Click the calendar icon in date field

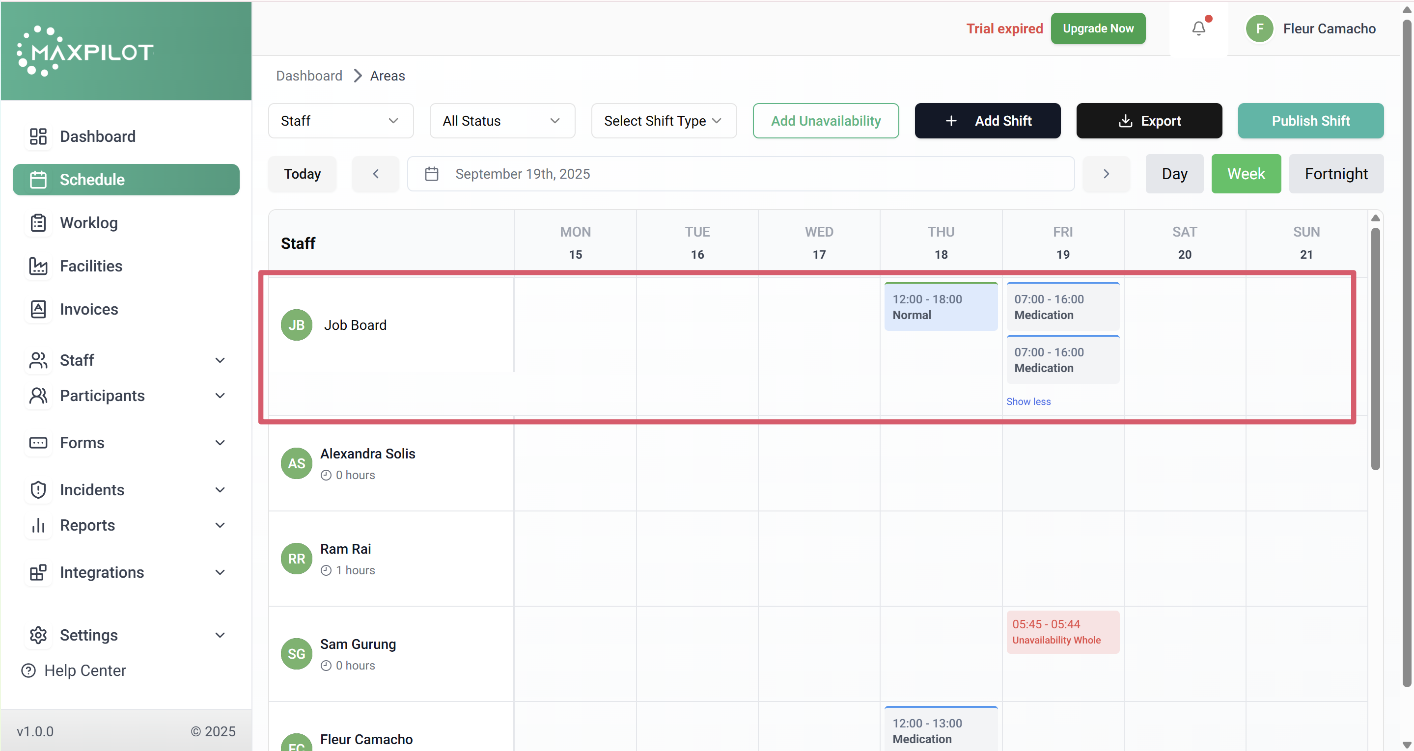(x=431, y=174)
